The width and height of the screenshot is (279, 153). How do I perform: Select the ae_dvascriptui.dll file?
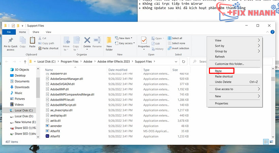pos(61,110)
